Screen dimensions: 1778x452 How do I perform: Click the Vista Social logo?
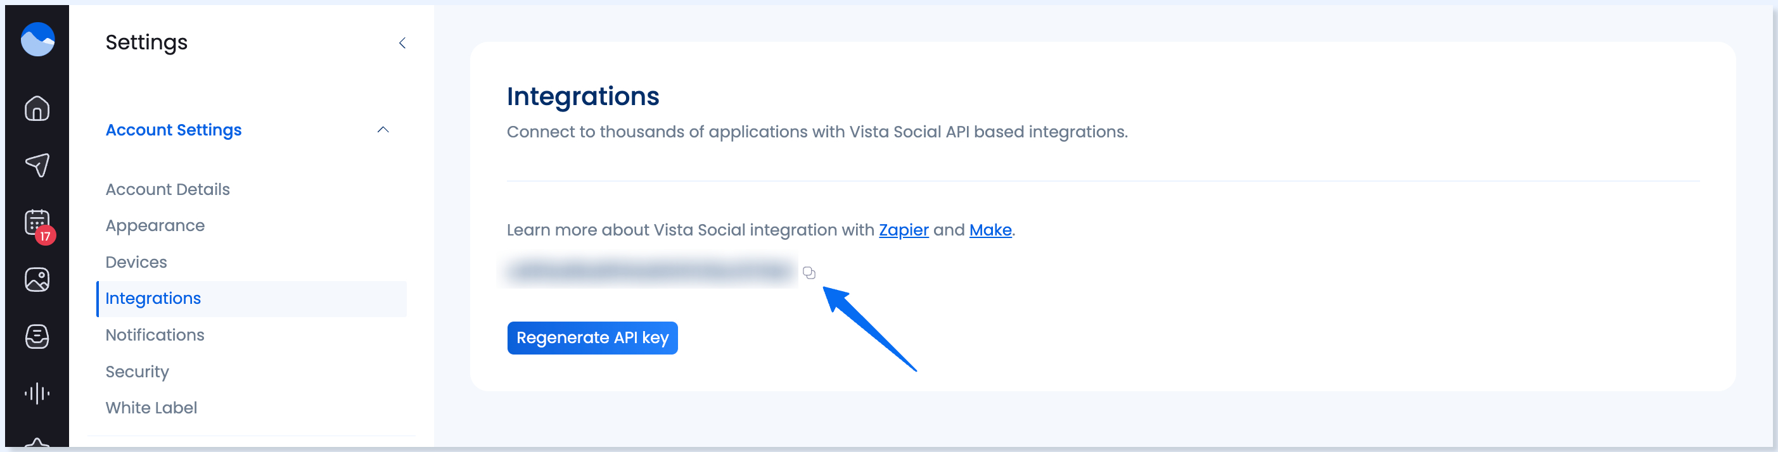tap(37, 39)
